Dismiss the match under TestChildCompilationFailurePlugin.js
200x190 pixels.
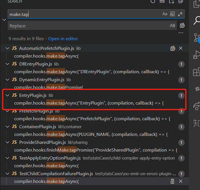181,181
